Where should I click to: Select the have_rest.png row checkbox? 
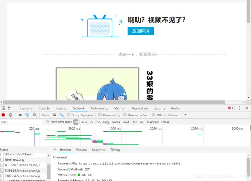(x=2, y=159)
